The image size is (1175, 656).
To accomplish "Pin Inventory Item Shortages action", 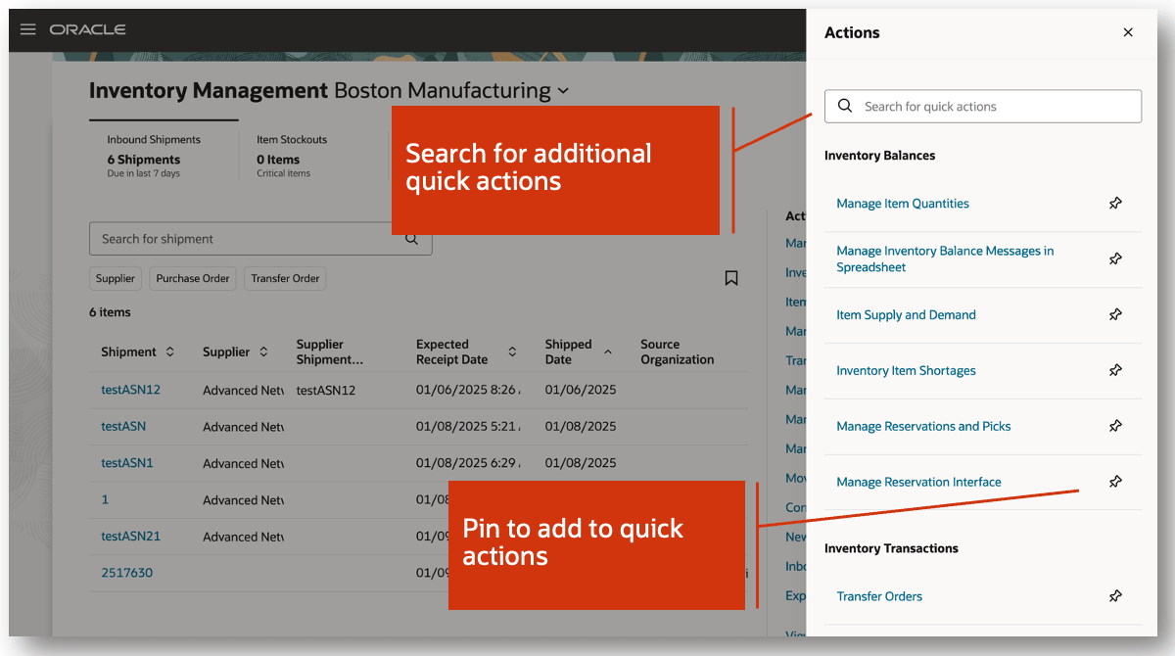I will pos(1115,371).
